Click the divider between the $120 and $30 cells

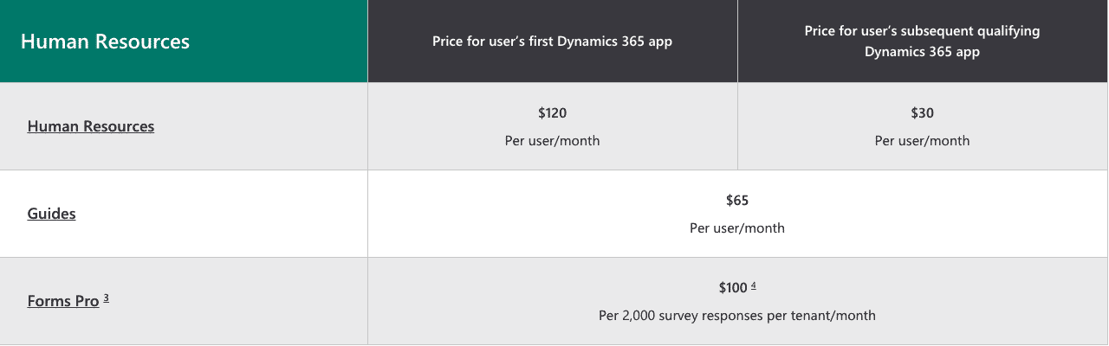pos(737,126)
